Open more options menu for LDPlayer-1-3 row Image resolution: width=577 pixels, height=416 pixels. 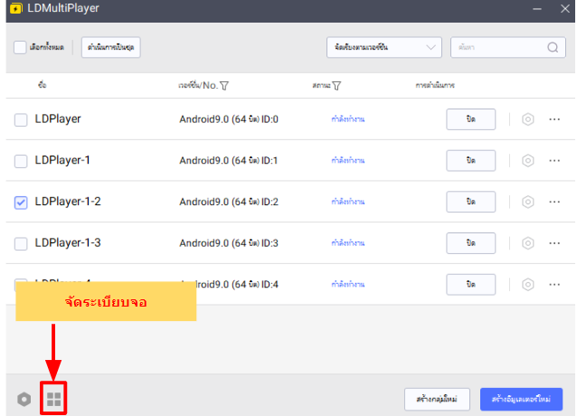click(x=554, y=243)
